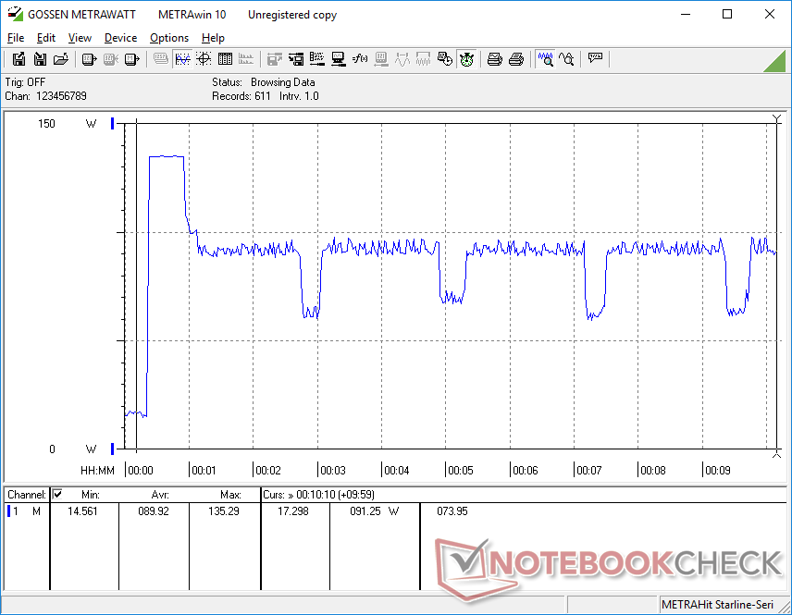Click the speech bubble comment icon
This screenshot has width=792, height=615.
595,59
